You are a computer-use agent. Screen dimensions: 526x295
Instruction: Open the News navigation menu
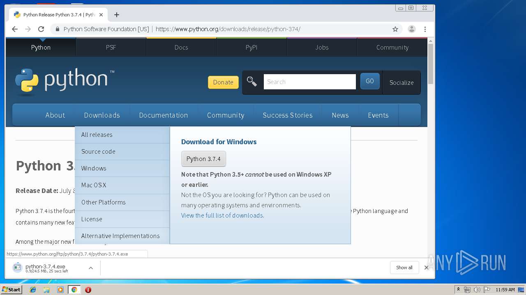click(340, 115)
